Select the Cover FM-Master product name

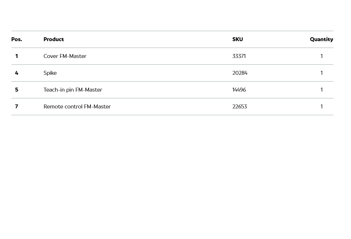pos(65,56)
